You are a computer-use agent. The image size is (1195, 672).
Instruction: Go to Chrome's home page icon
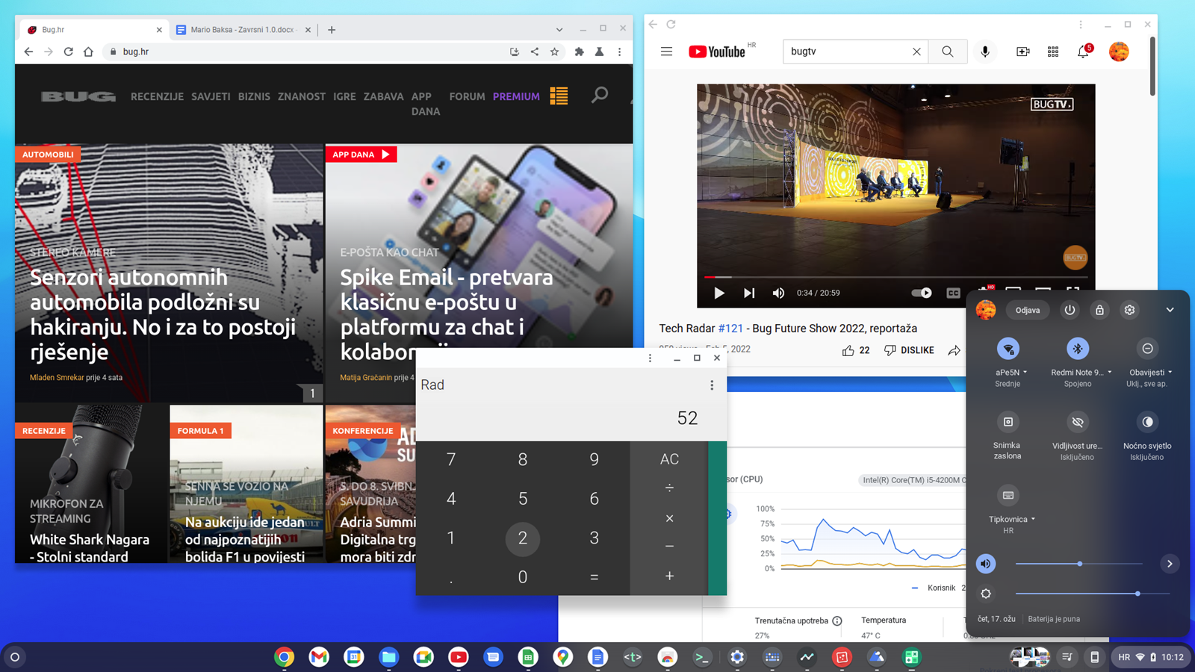coord(88,52)
